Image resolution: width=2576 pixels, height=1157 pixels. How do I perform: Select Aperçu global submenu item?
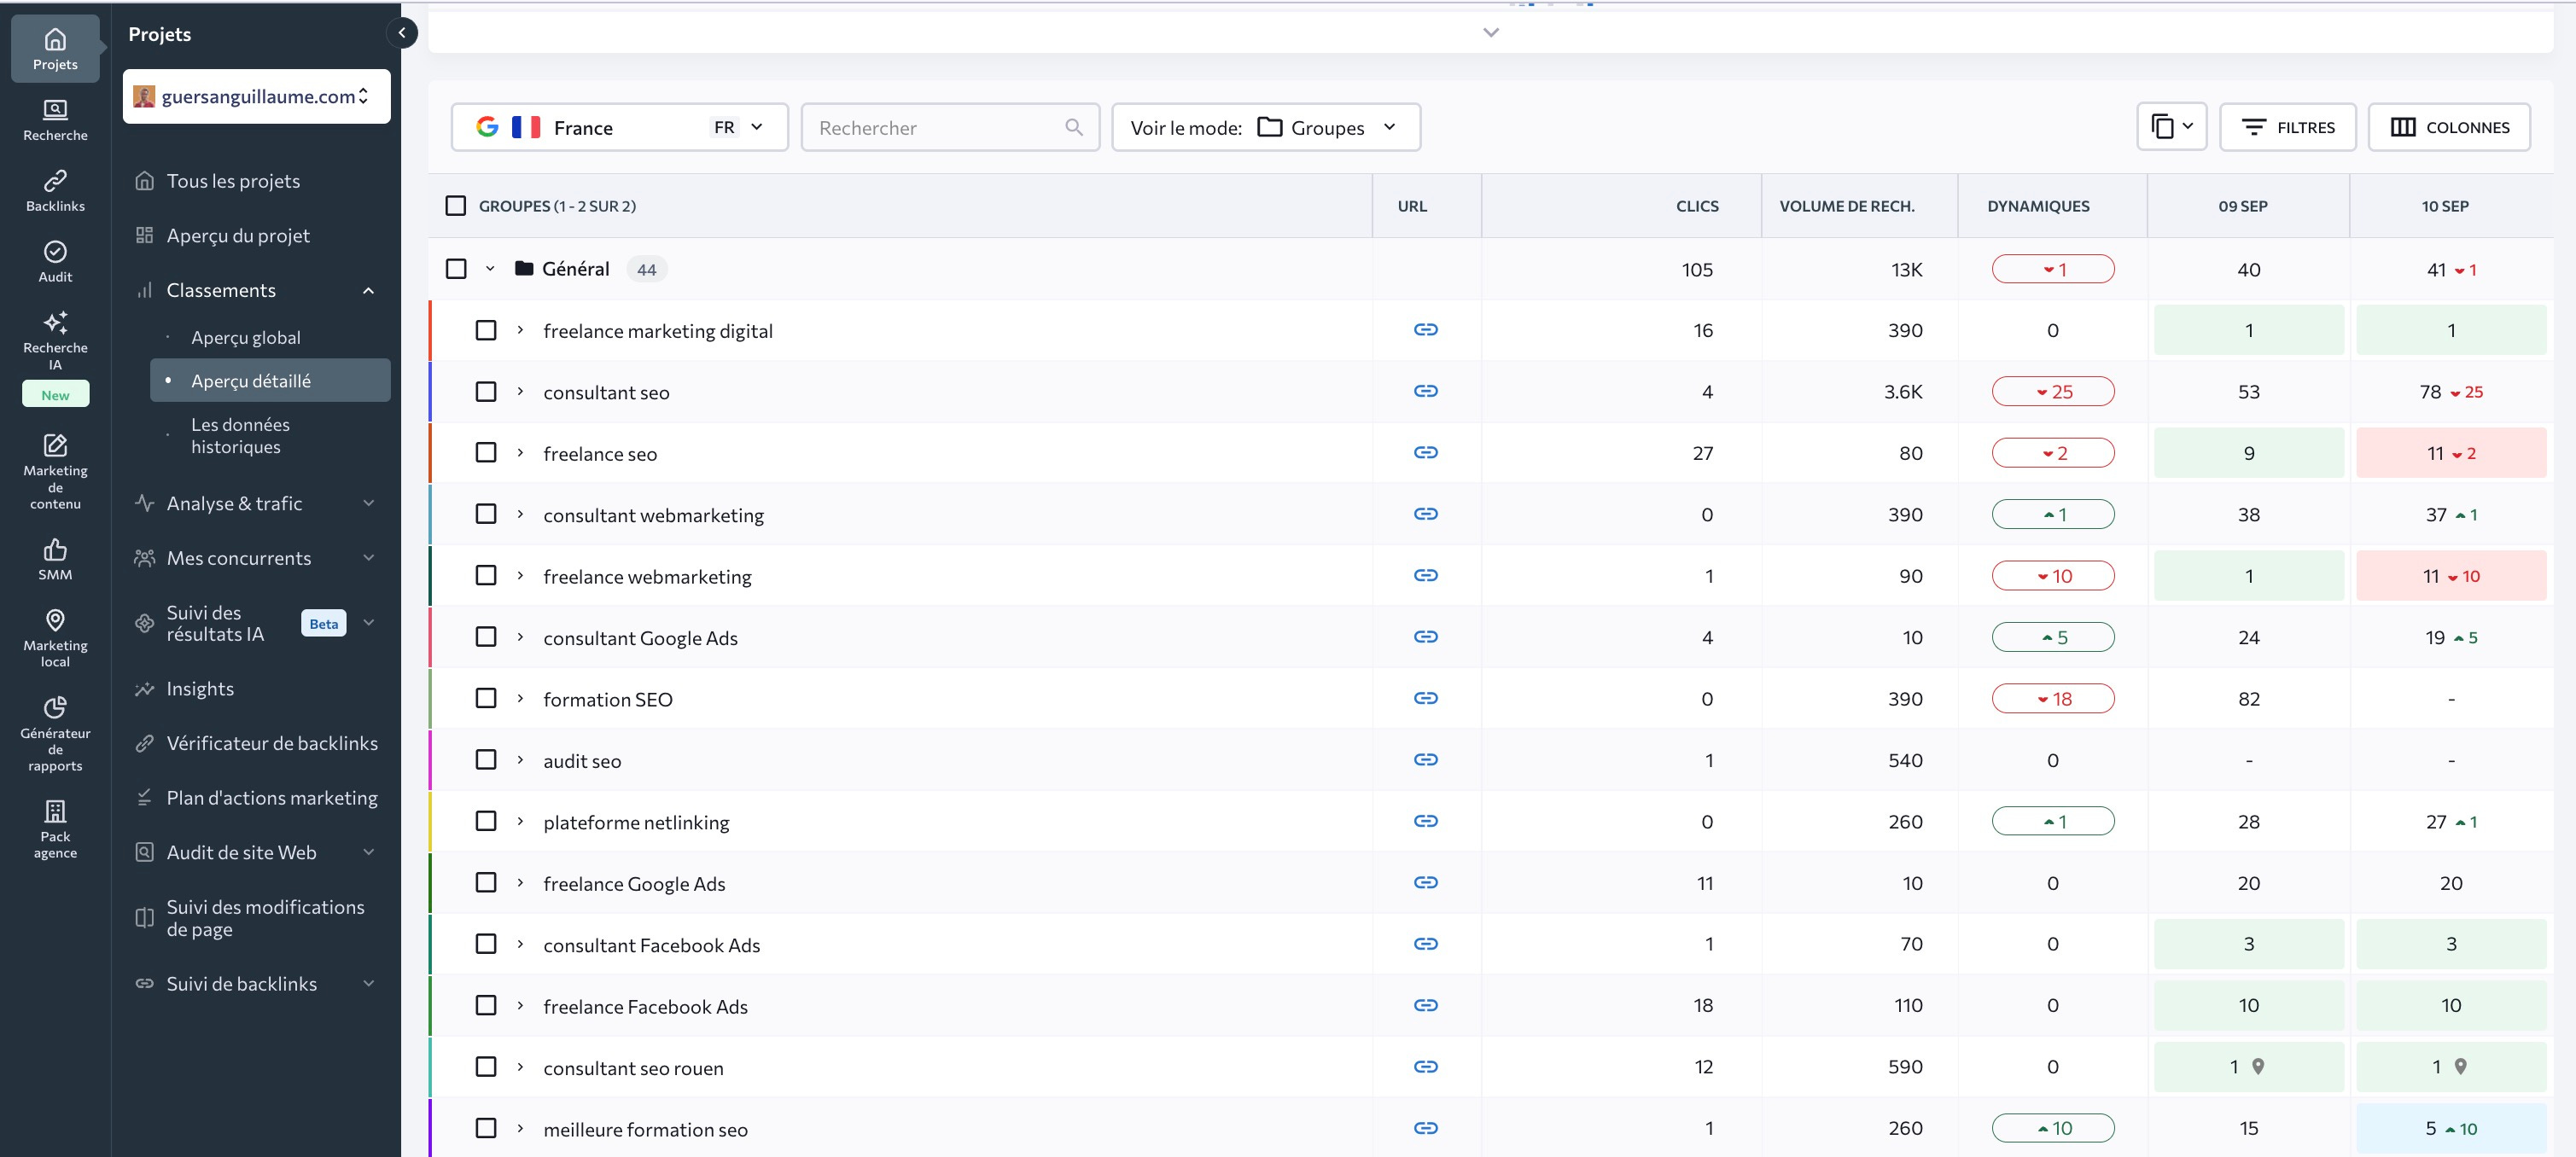click(x=246, y=338)
